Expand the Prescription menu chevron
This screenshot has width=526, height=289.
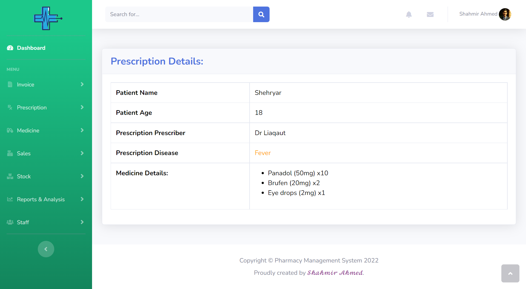click(82, 107)
